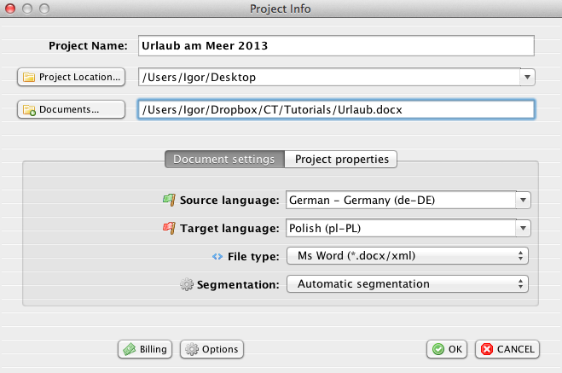This screenshot has height=373, width=562.
Task: Switch to the Project properties tab
Action: click(x=341, y=159)
